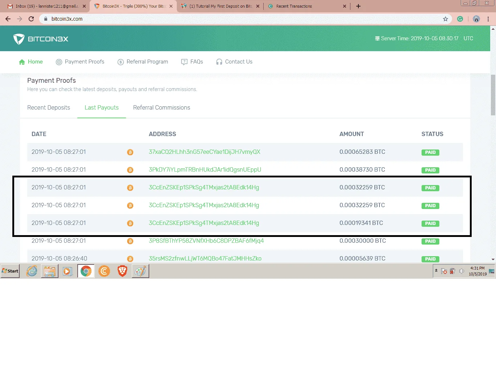Click the amount 0.00065283 BTC
The width and height of the screenshot is (496, 377).
[362, 152]
